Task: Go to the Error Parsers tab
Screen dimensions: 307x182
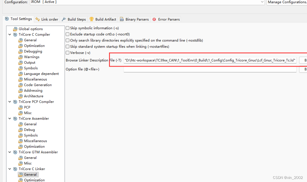Action: pyautogui.click(x=166, y=19)
